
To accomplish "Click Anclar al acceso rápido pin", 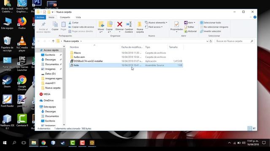I will (43, 27).
